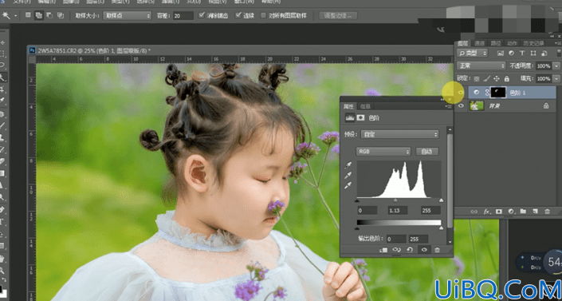Clip adjustment to layer below in Properties

click(x=383, y=250)
